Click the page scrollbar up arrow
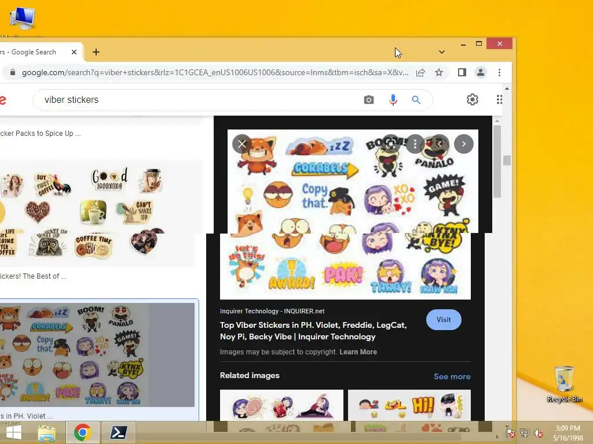Viewport: 593px width, 444px height. click(507, 88)
